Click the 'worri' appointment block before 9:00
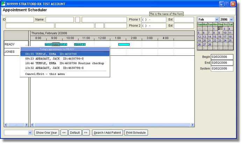 [48, 45]
